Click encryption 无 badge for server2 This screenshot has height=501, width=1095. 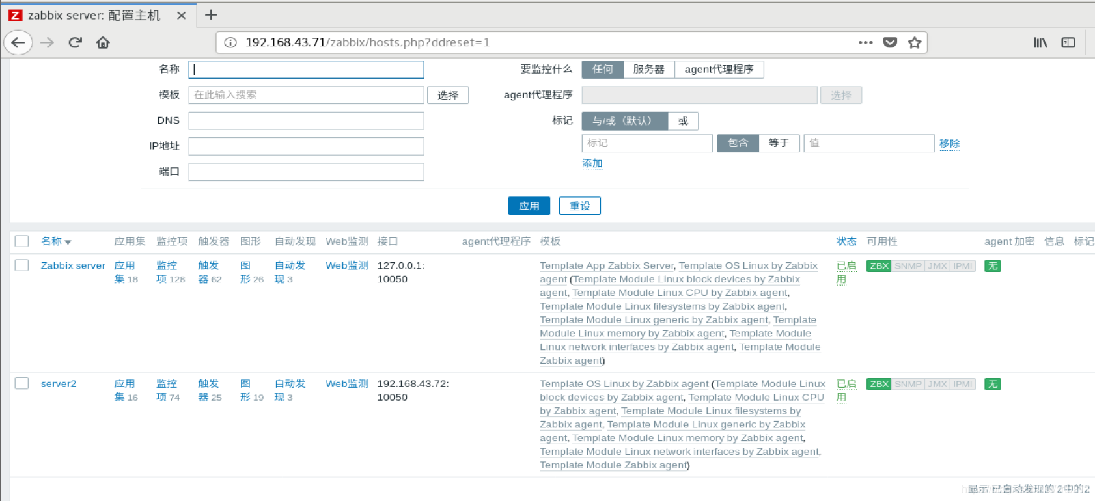click(x=993, y=385)
